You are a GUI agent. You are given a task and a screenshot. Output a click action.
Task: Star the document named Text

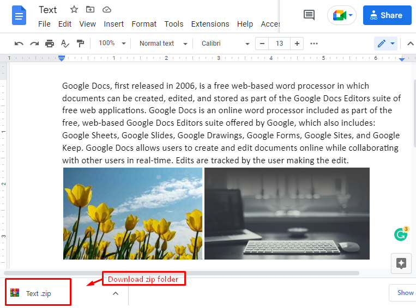[74, 10]
